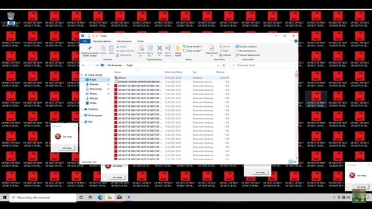Screen dimensions: 372x209
Task: Collapse the Szybki dostęp tree node
Action: (x=82, y=75)
